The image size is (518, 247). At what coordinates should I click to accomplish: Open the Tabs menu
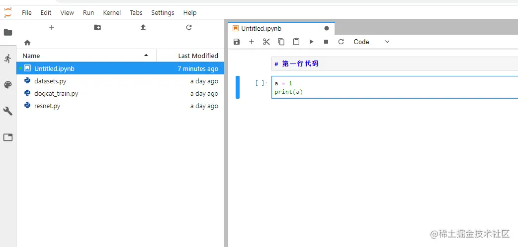136,12
